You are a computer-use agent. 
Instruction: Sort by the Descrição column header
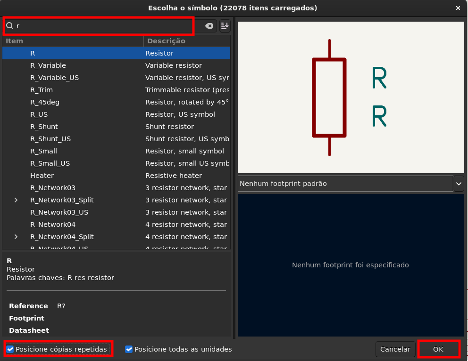coord(186,41)
